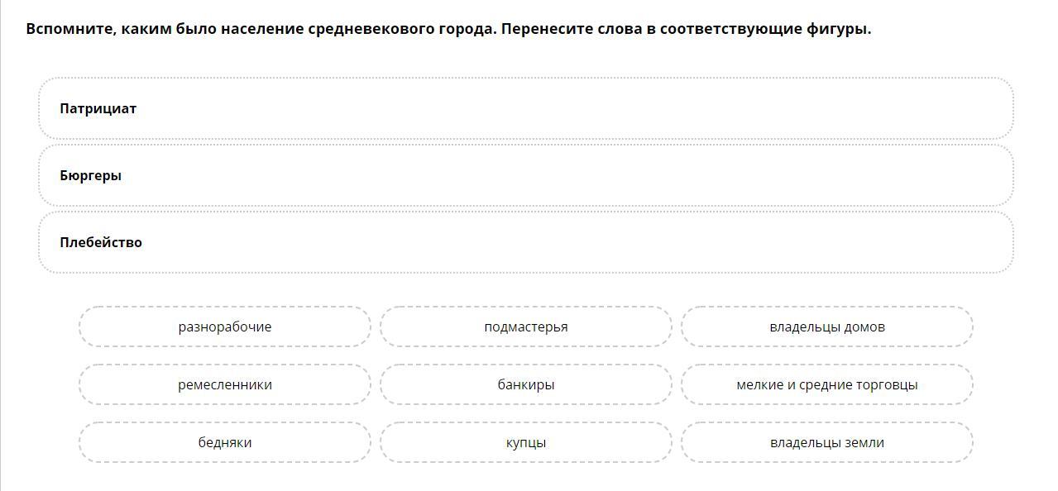Select the 'бедняки' word tile
The height and width of the screenshot is (491, 1058).
225,442
